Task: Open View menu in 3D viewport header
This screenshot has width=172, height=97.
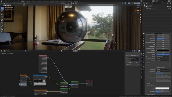Action: click(14, 3)
